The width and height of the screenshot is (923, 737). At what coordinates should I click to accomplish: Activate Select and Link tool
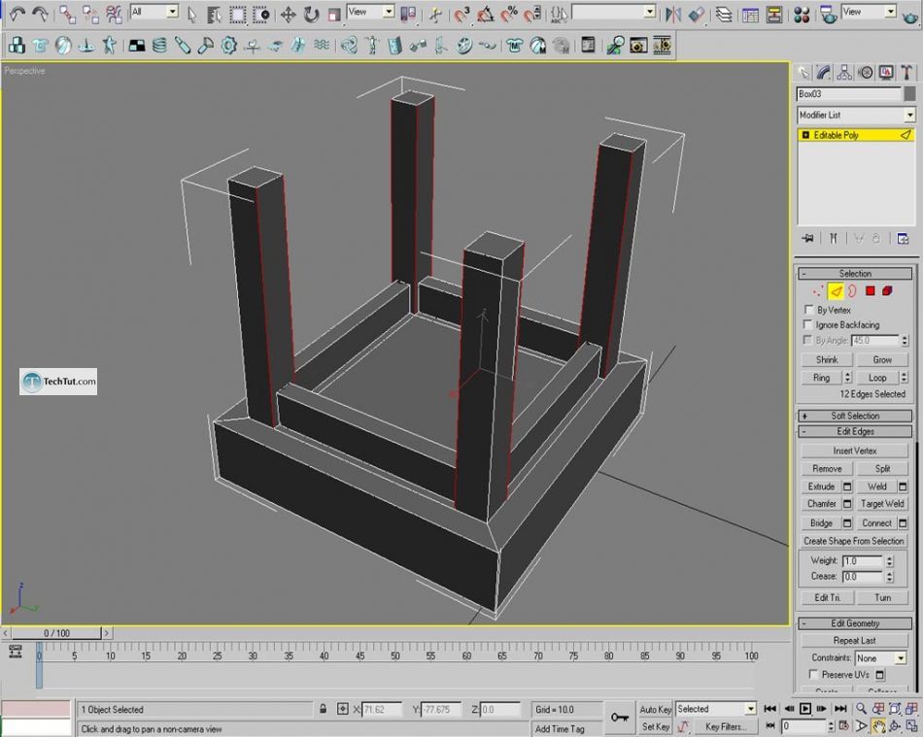(x=67, y=15)
